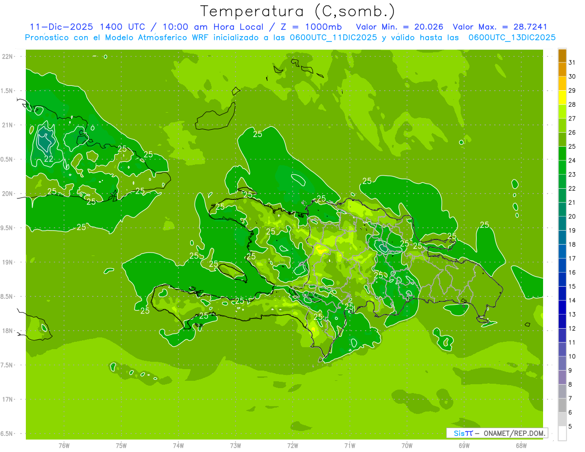Click the colorbar label 11
Image resolution: width=585 pixels, height=452 pixels.
(572, 342)
